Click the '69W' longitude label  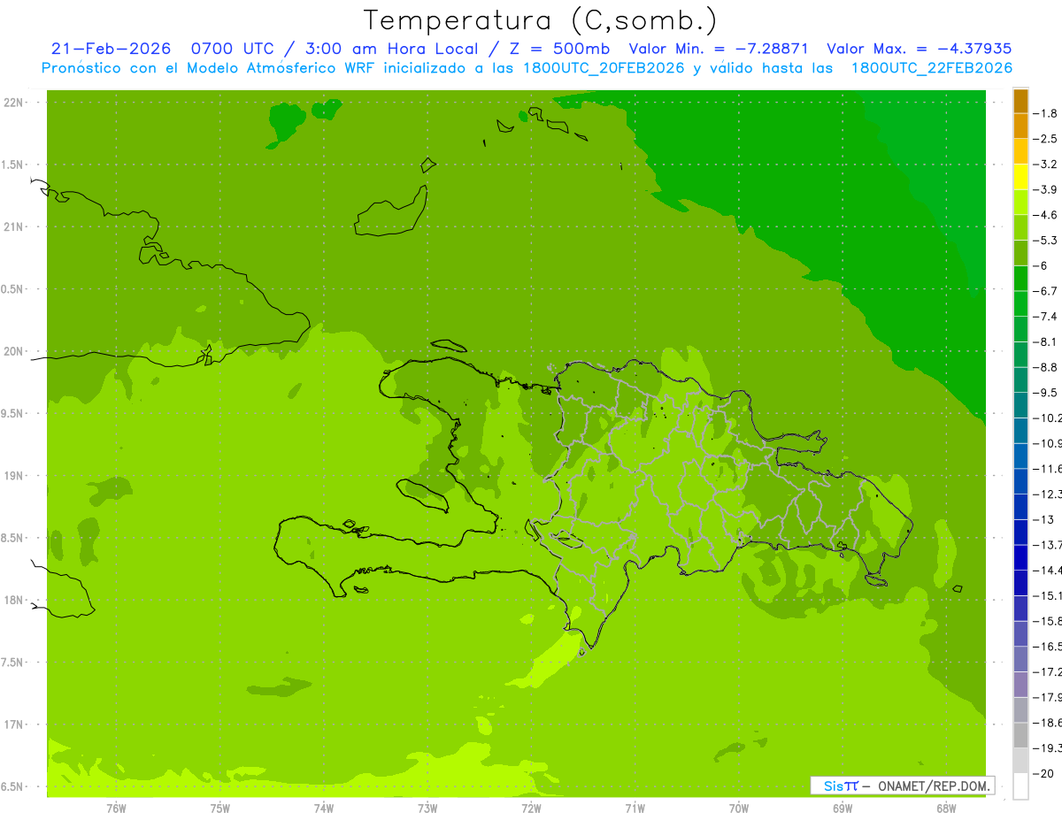click(843, 808)
